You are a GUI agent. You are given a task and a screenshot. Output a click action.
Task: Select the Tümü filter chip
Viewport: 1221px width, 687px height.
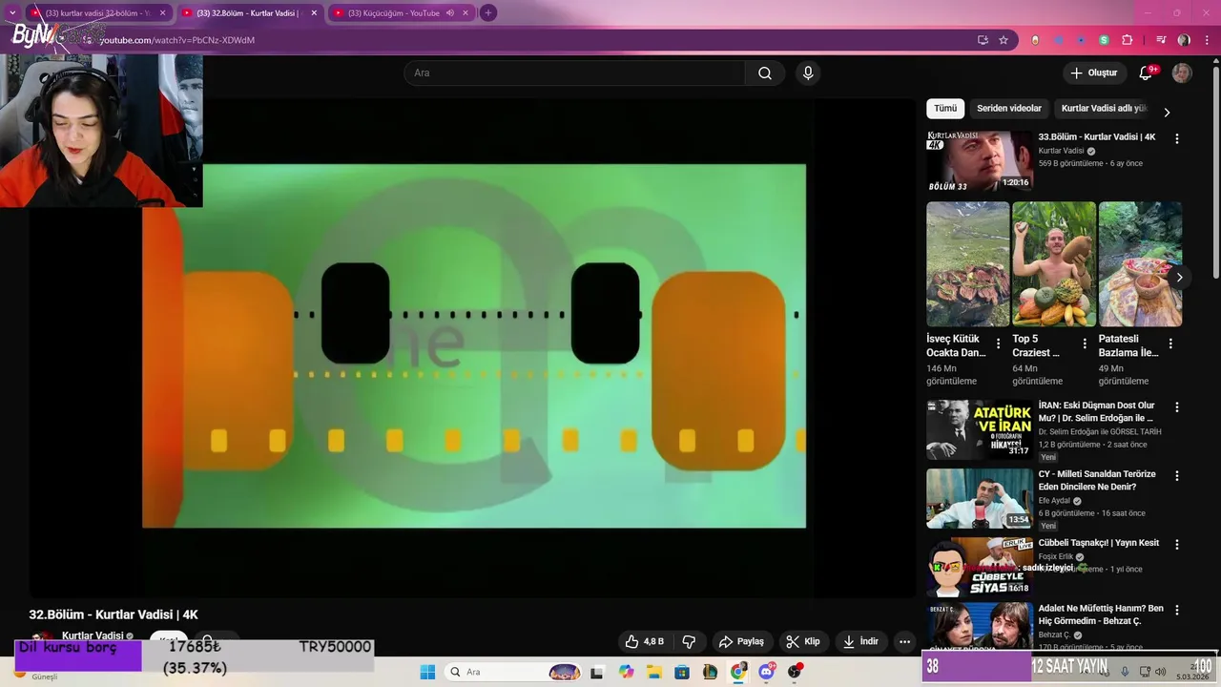point(945,109)
